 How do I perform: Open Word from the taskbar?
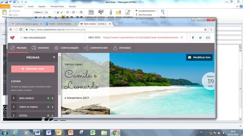[x=37, y=133]
